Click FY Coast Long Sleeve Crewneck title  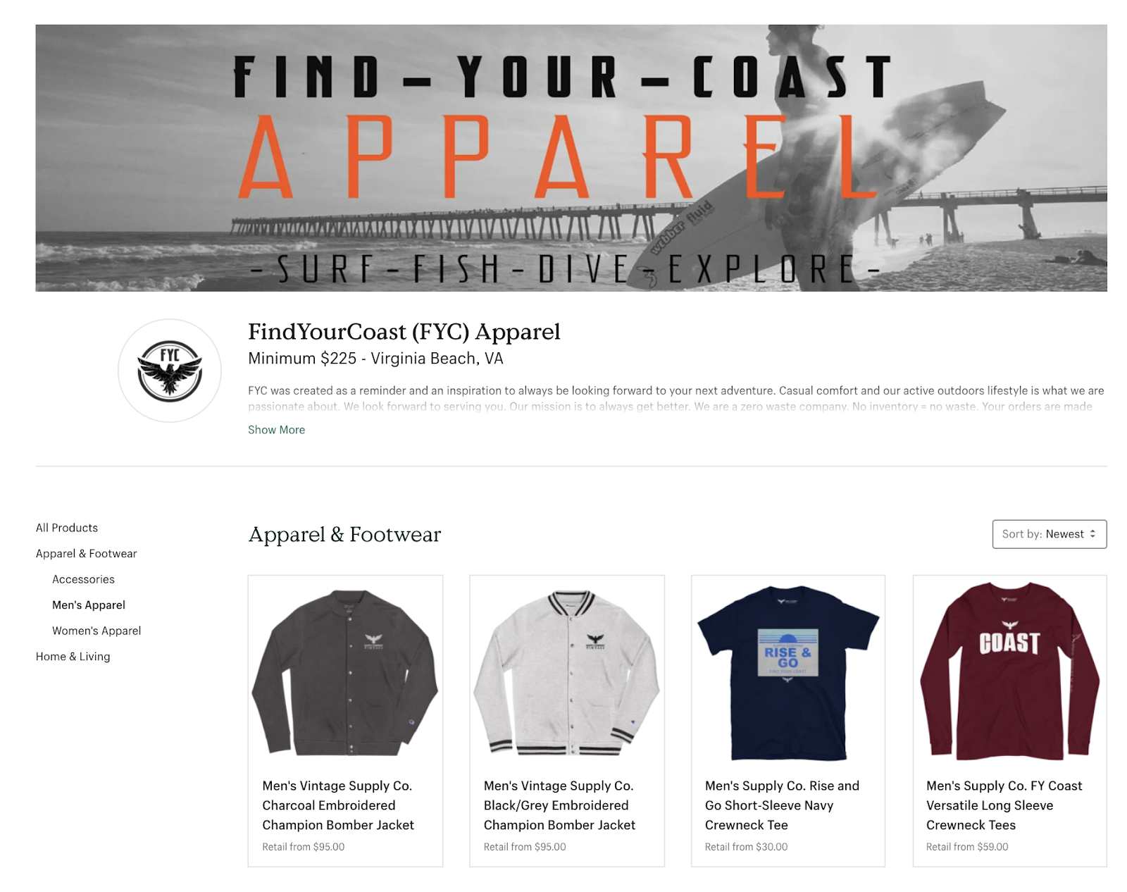(x=1004, y=805)
